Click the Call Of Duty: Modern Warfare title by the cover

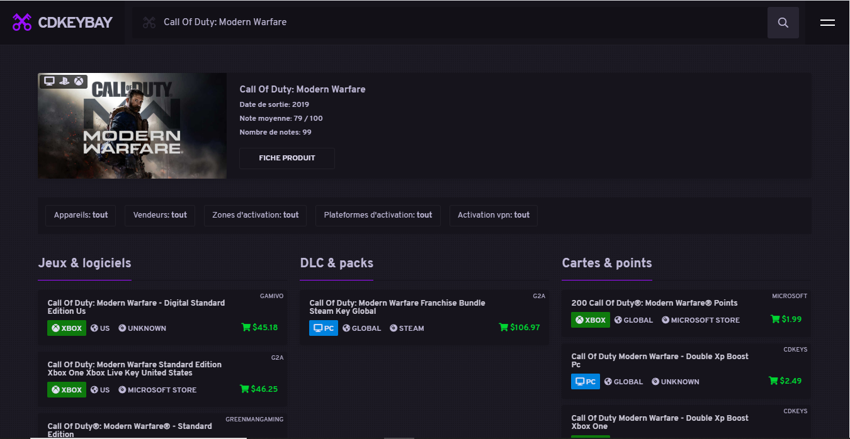[302, 89]
